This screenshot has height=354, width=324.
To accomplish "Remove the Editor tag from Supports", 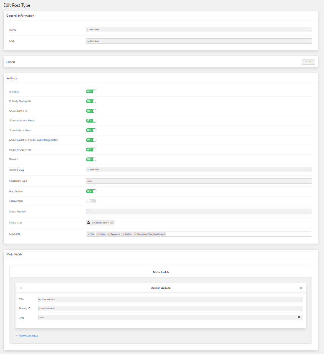I will coord(97,234).
